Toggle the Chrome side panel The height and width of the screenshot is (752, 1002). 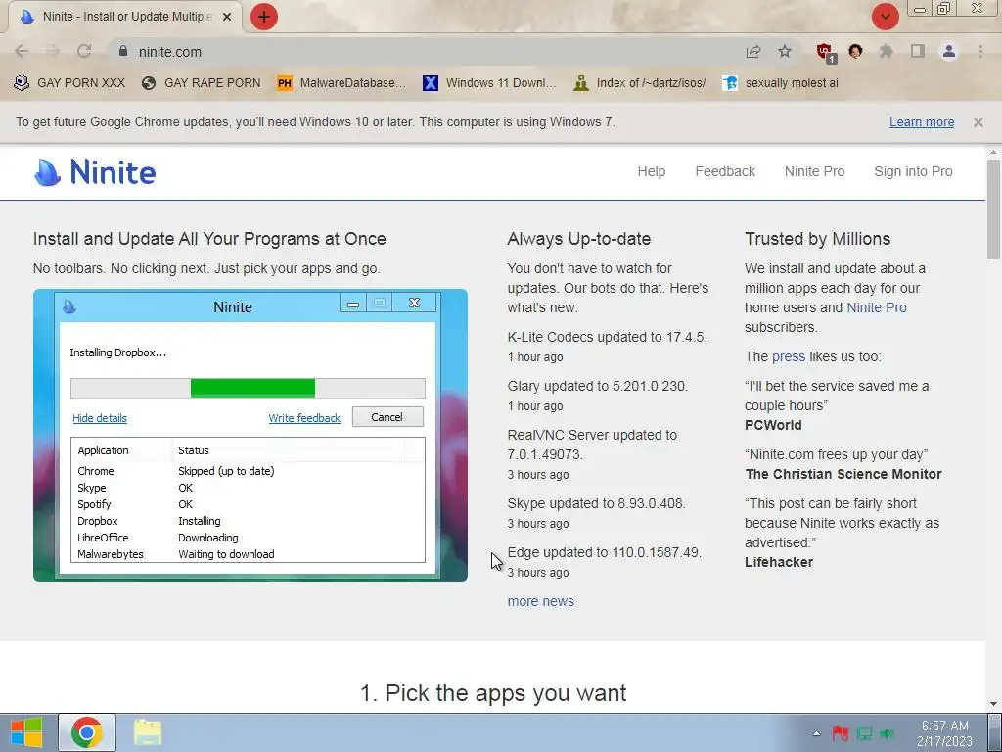click(x=917, y=52)
